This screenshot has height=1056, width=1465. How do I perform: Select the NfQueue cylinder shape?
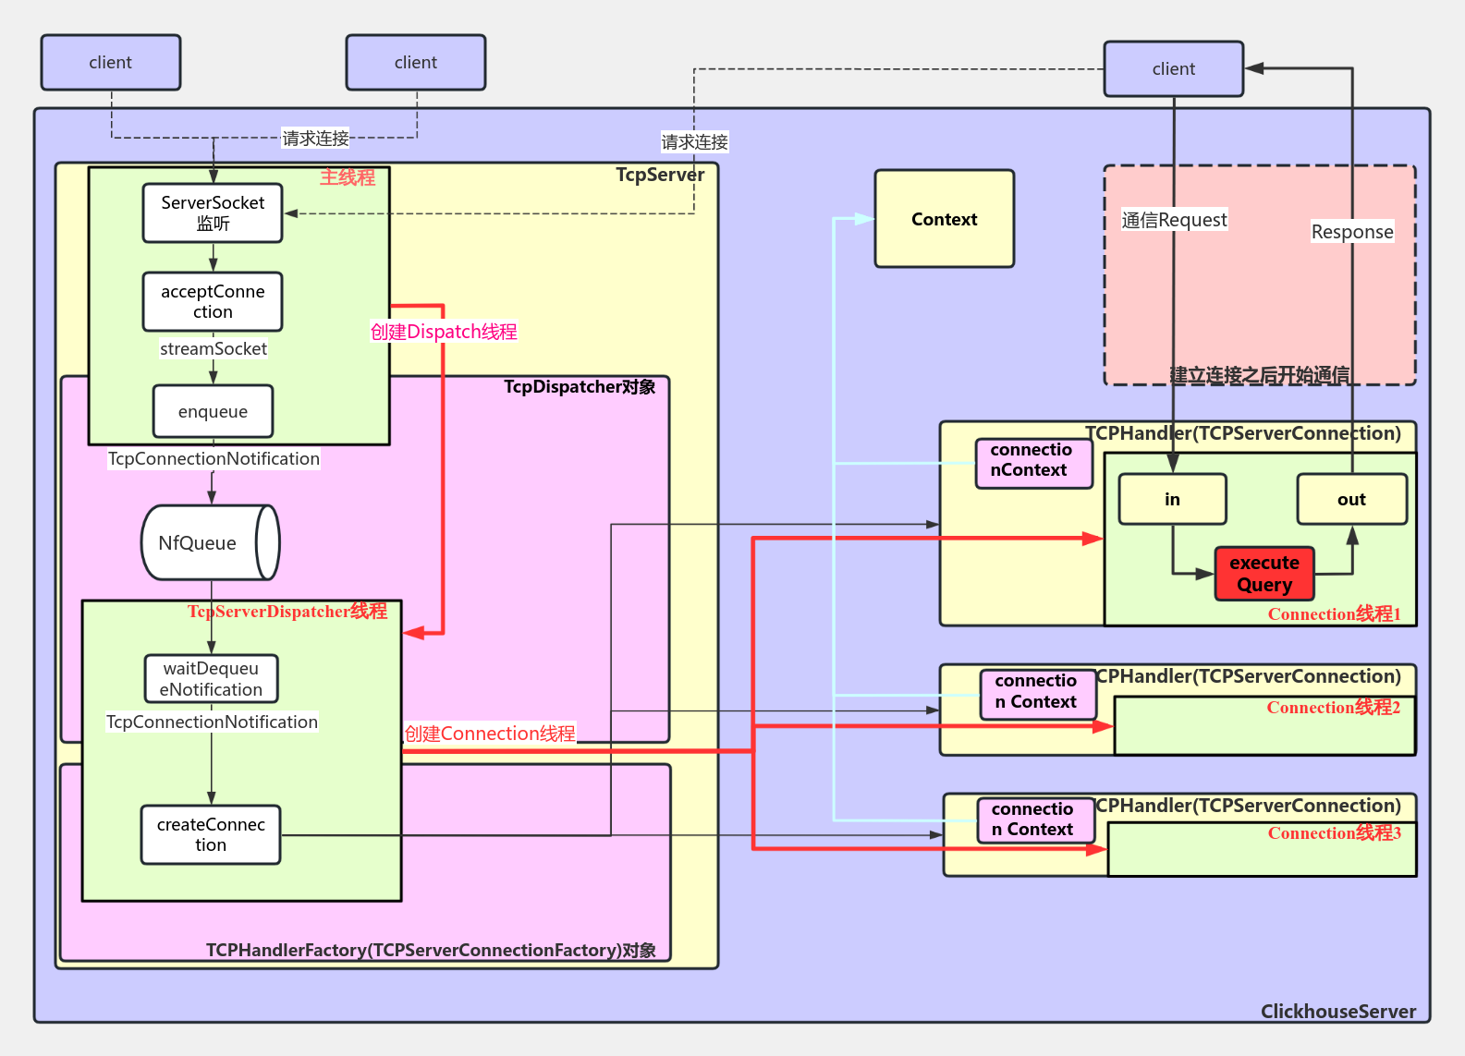[210, 542]
